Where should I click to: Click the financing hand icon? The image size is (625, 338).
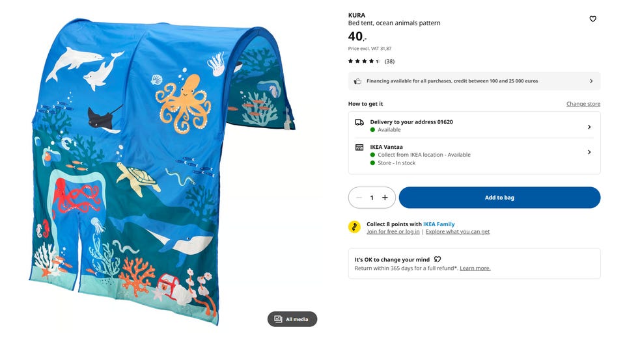(357, 81)
